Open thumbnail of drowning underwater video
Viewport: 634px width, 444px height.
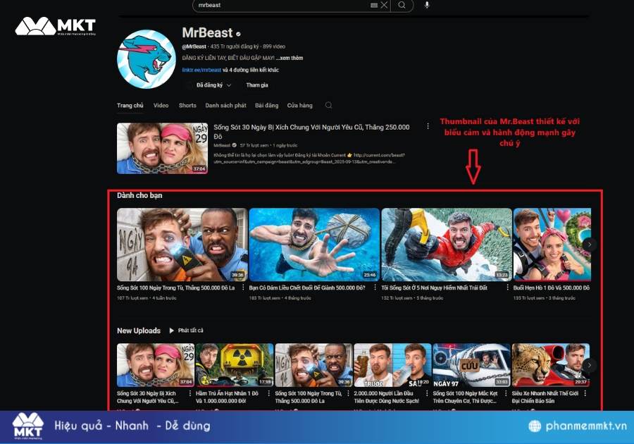314,245
